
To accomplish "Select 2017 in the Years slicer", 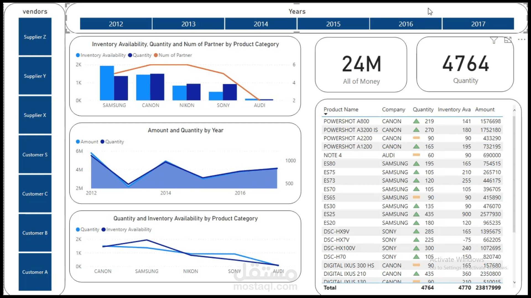I will click(478, 24).
